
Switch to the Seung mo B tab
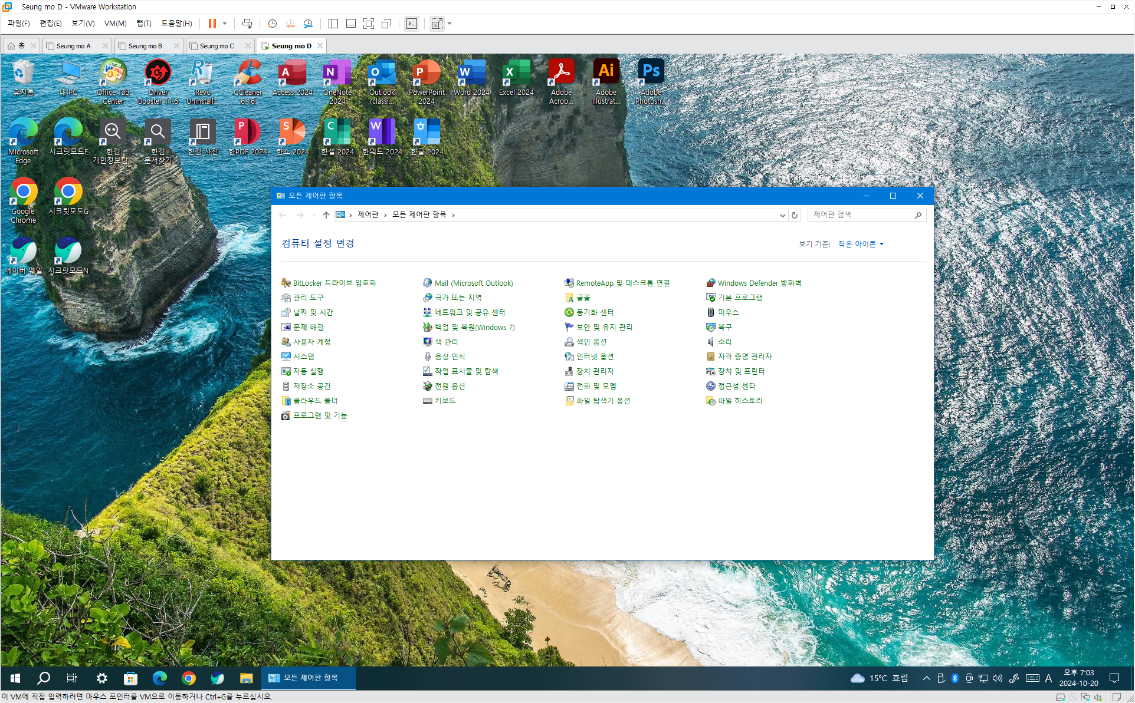pyautogui.click(x=145, y=46)
